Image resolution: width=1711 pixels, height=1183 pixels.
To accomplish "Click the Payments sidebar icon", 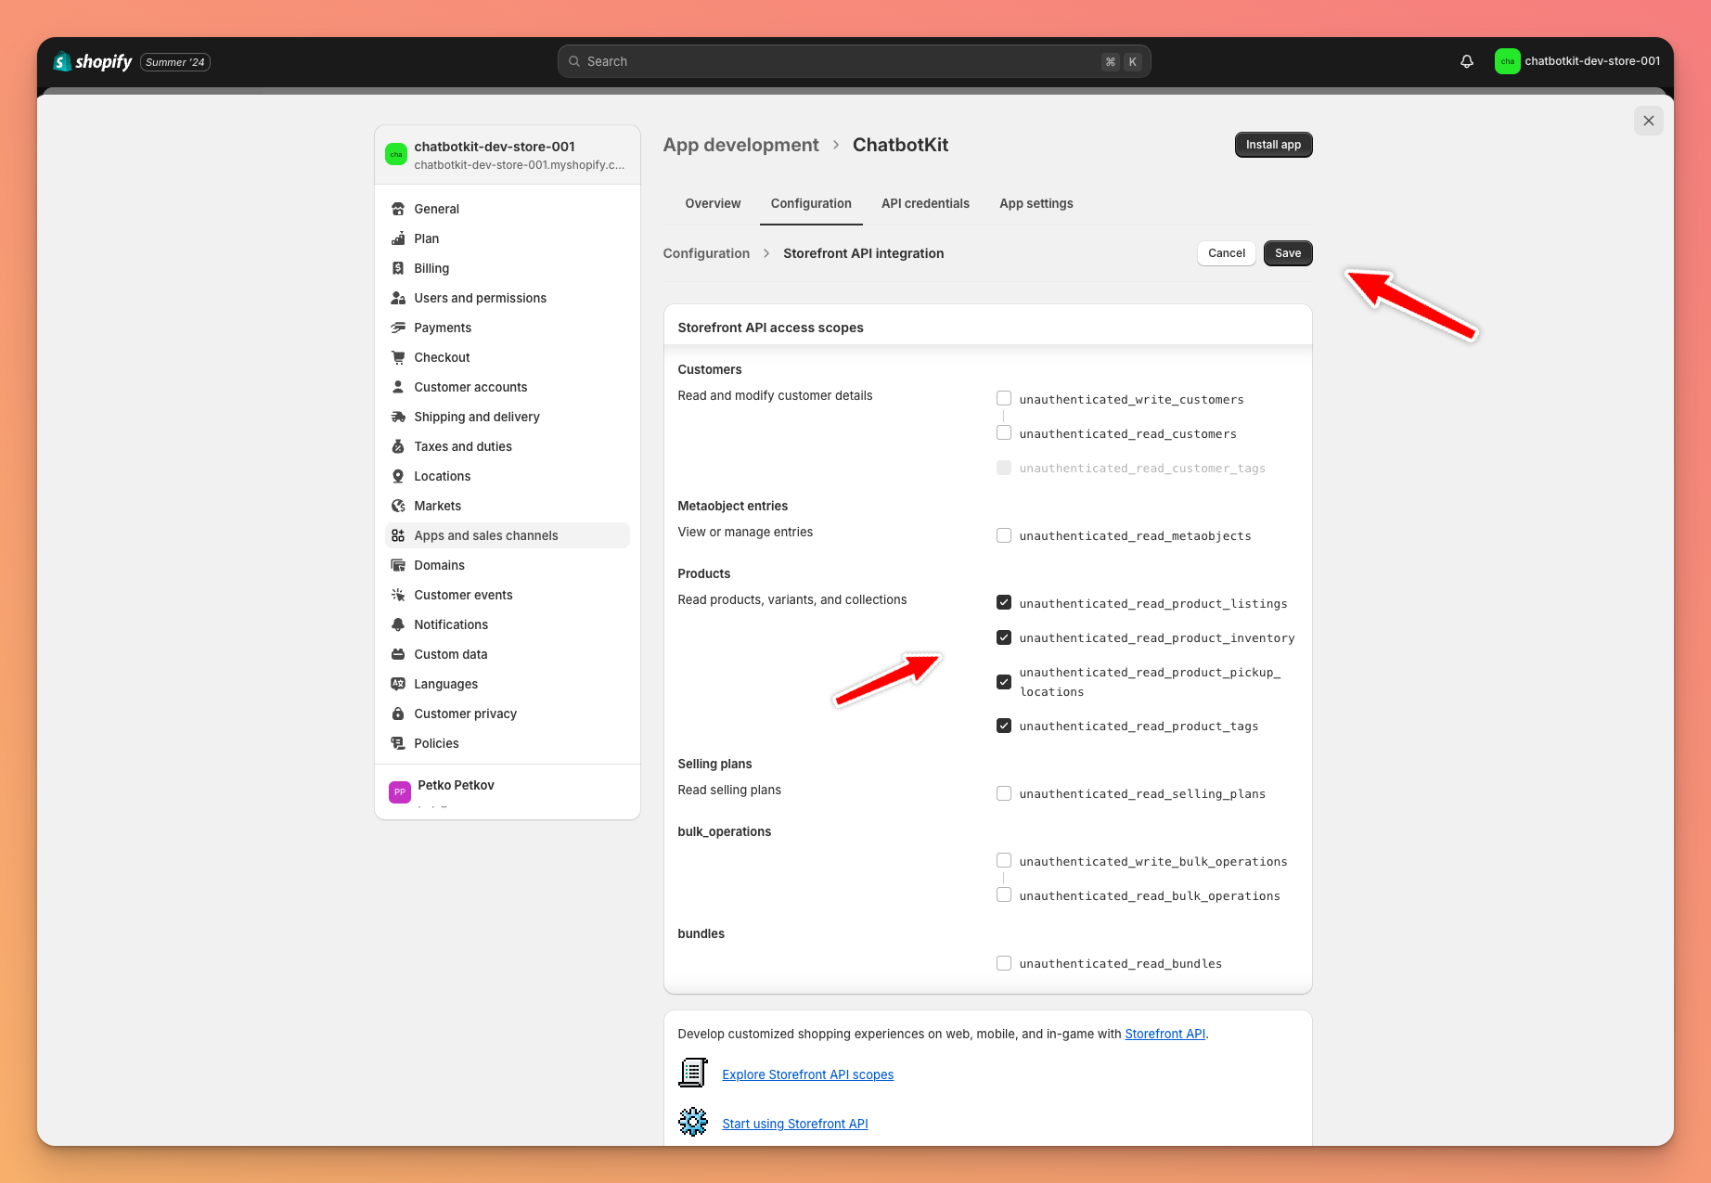I will point(398,328).
